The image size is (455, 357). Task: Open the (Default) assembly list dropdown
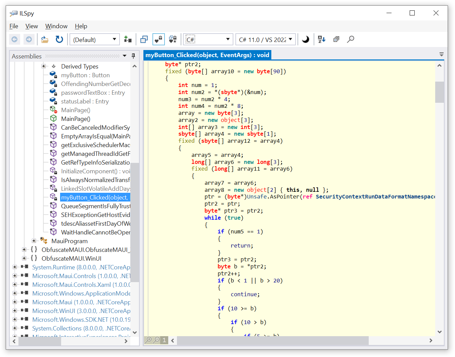(94, 39)
